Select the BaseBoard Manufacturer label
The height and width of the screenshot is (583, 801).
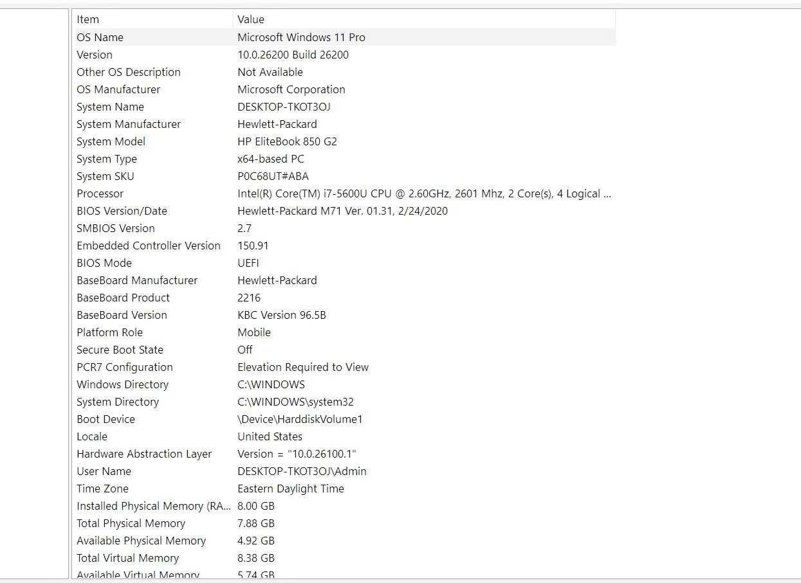coord(137,280)
